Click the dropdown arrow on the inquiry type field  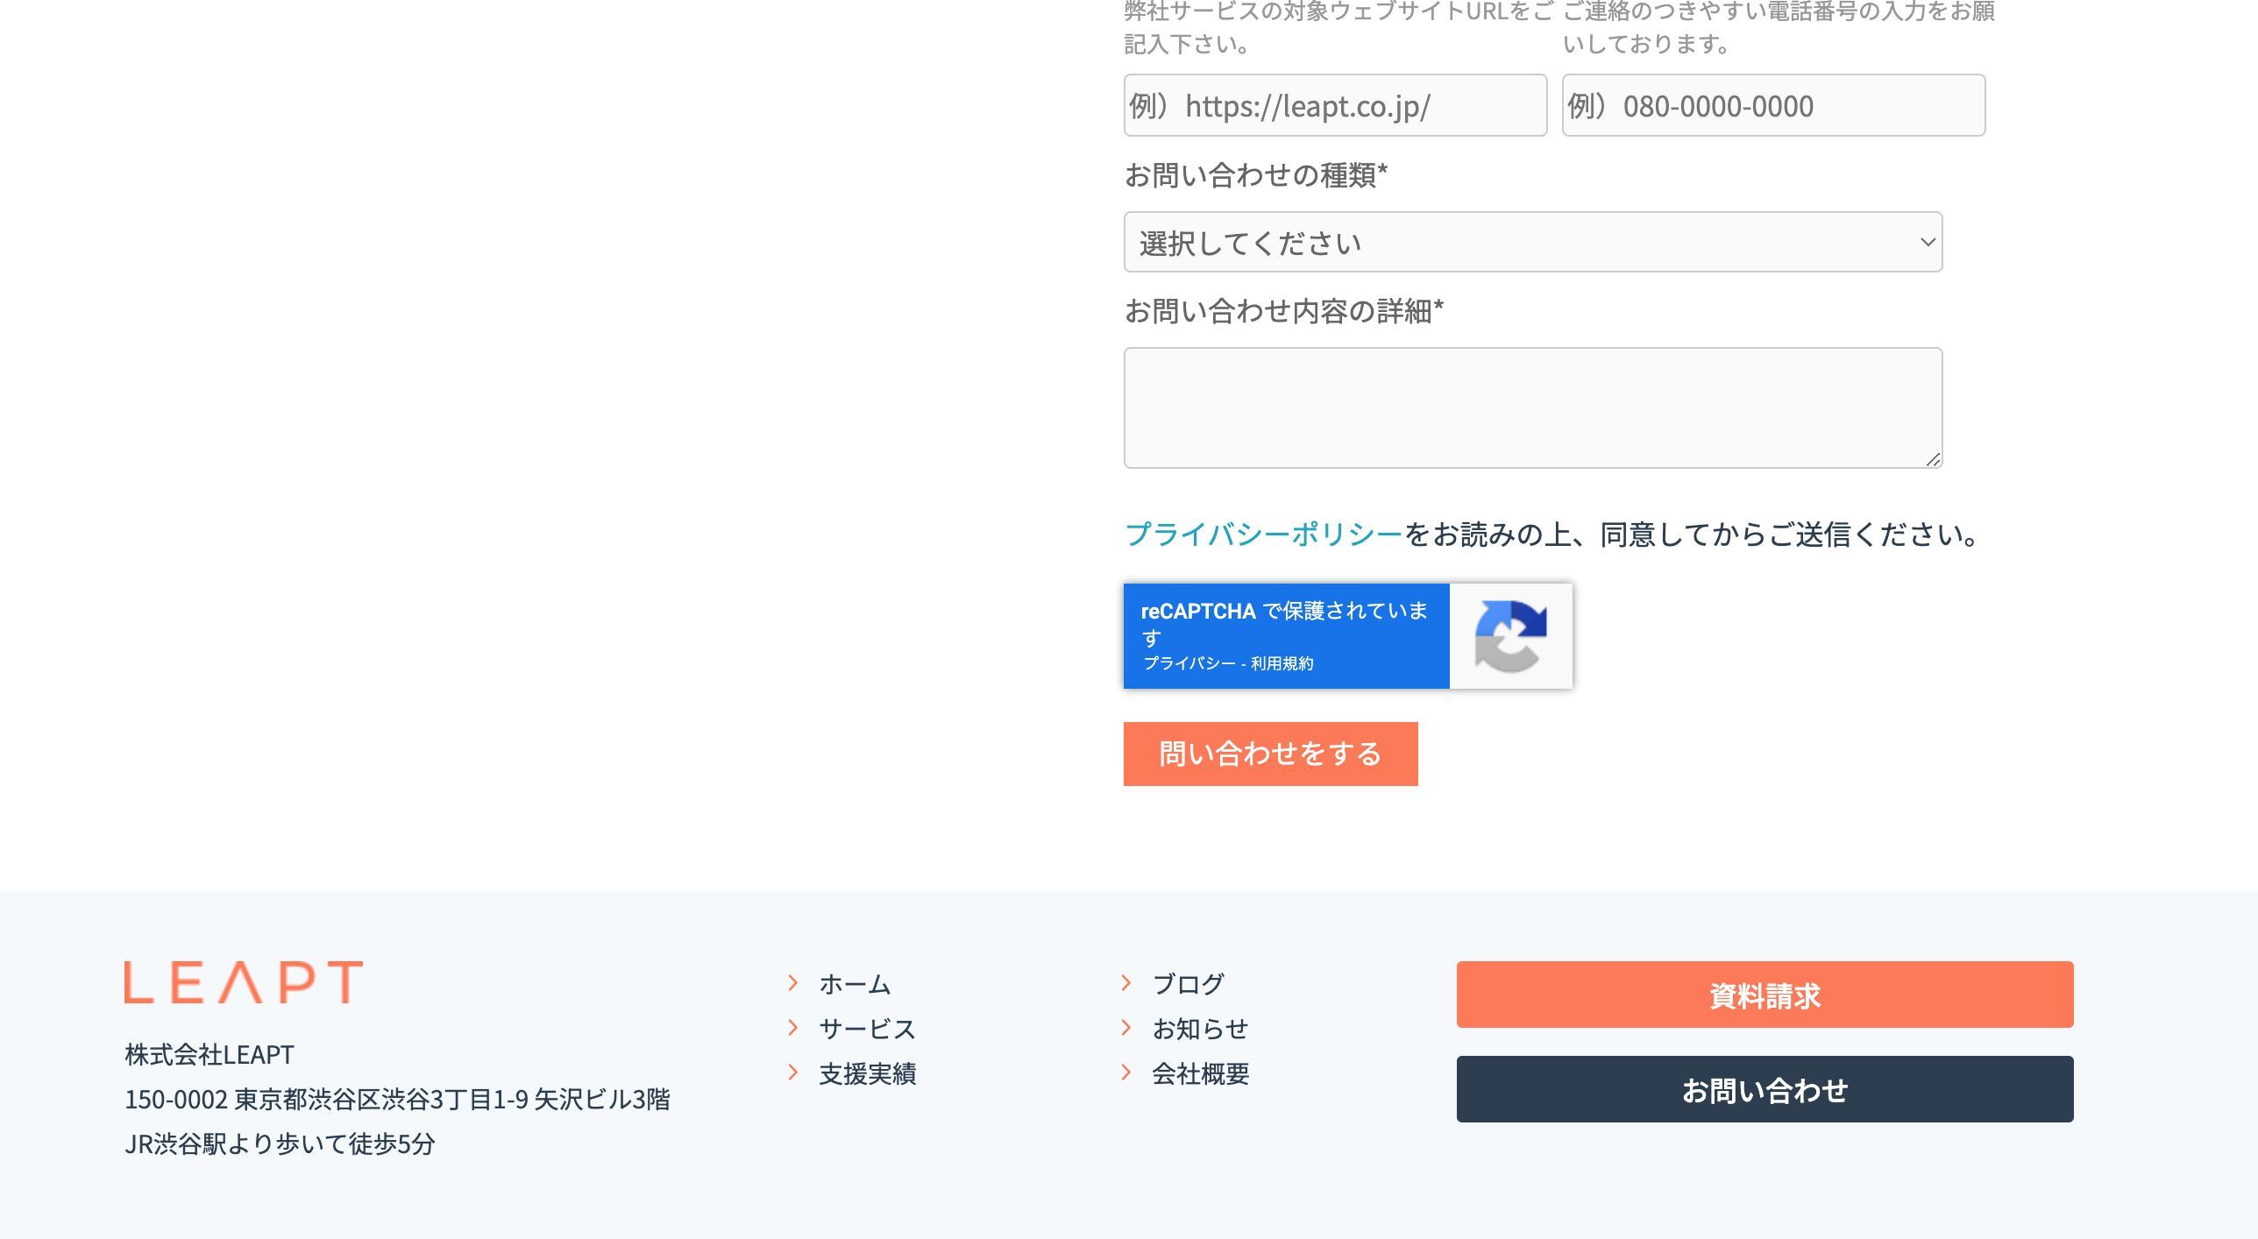(x=1925, y=242)
